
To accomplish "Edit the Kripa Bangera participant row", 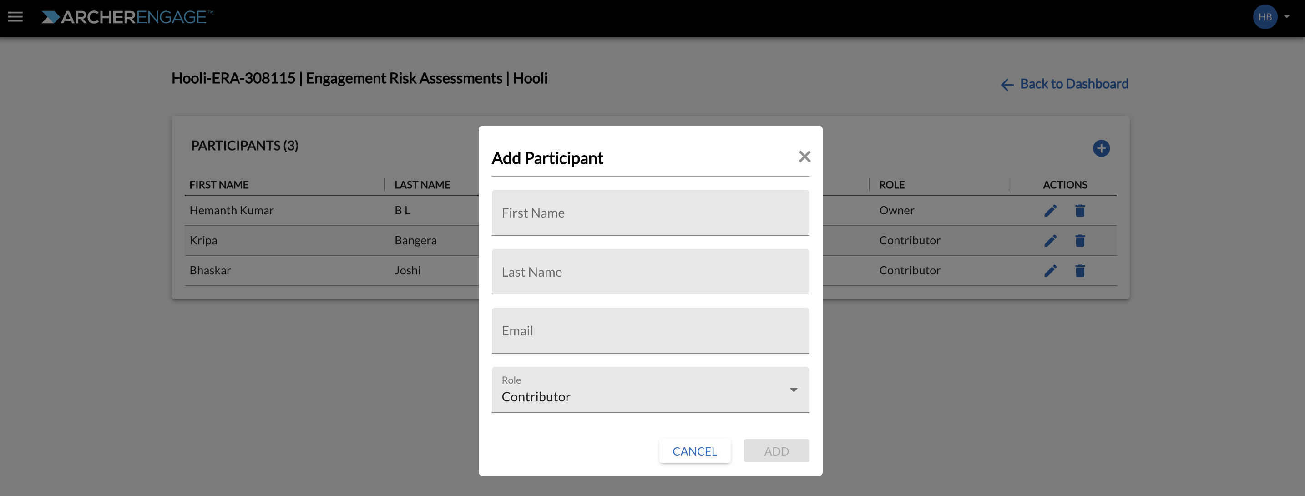I will tap(1050, 240).
